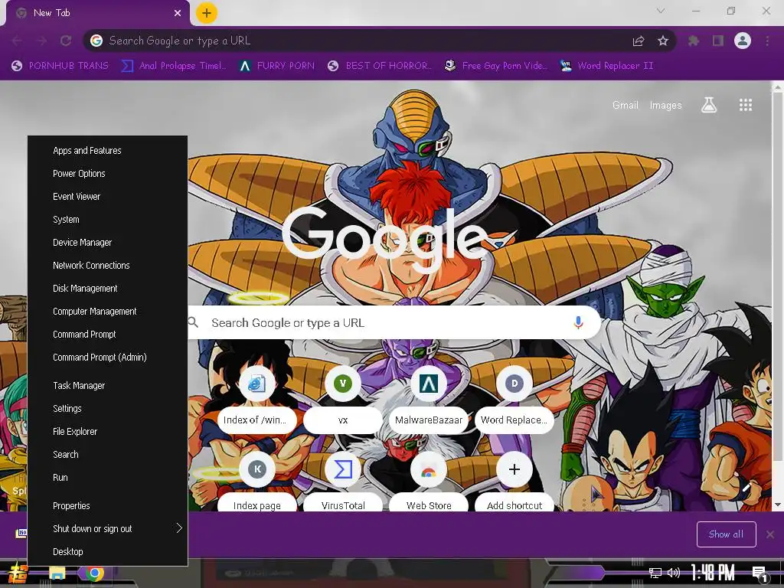Open the Images link
This screenshot has width=784, height=588.
[x=665, y=105]
